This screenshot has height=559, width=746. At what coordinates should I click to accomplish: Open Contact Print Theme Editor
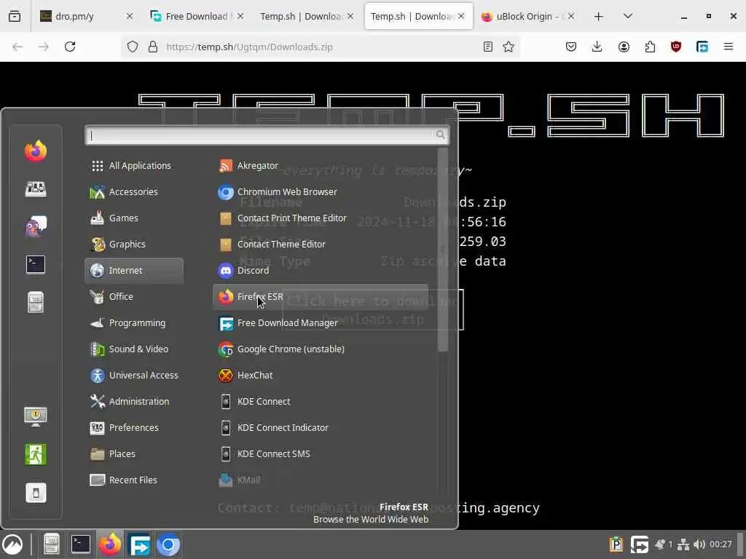coord(321,218)
